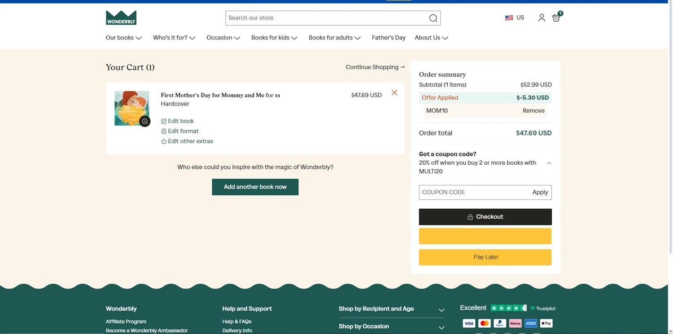Expand the Books for adults menu
Screen dimensions: 673x334
click(335, 38)
